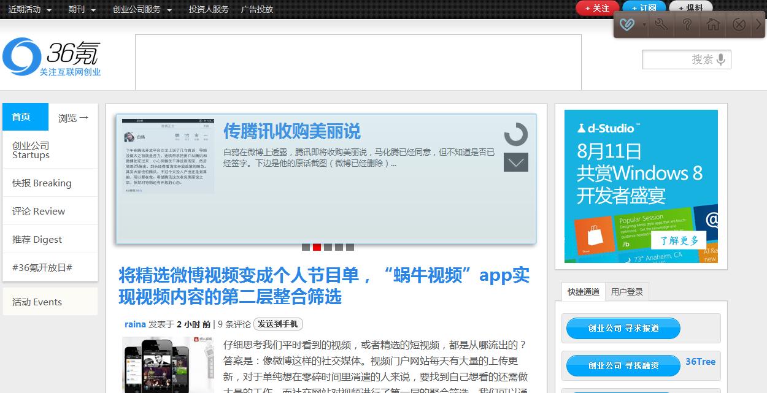Click the 创业公司 寻求报道 button

click(x=623, y=328)
